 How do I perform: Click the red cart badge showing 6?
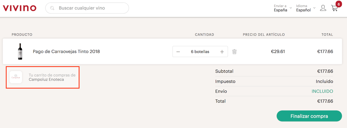338,4
